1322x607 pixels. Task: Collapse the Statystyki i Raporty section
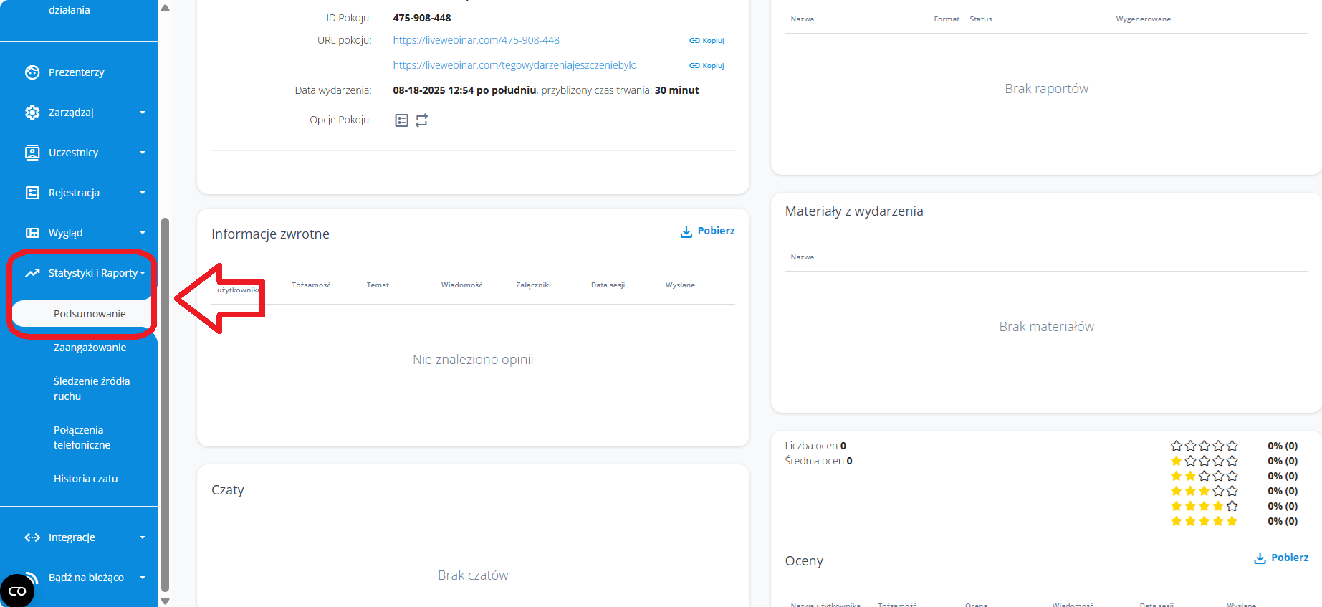143,273
